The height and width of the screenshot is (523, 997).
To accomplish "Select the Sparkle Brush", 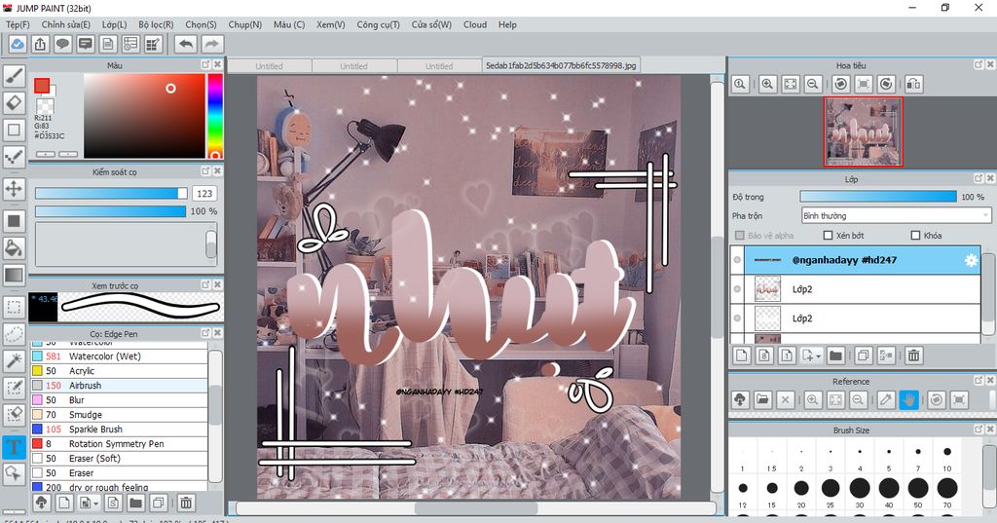I will 119,430.
